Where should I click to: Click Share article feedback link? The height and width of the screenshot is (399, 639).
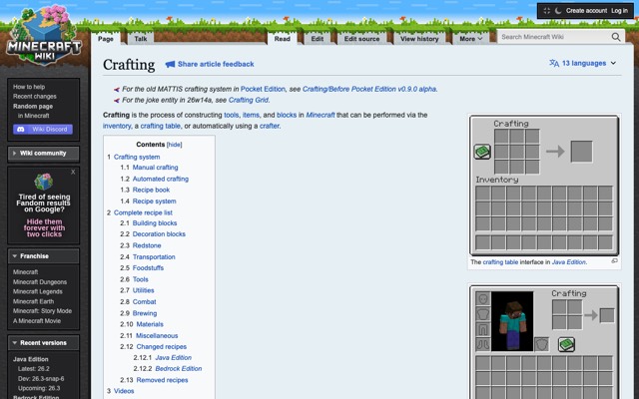coord(216,64)
